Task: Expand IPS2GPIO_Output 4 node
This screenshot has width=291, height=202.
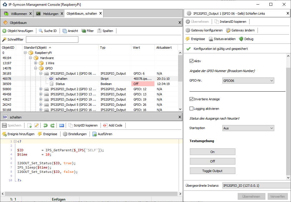Action: point(41,99)
